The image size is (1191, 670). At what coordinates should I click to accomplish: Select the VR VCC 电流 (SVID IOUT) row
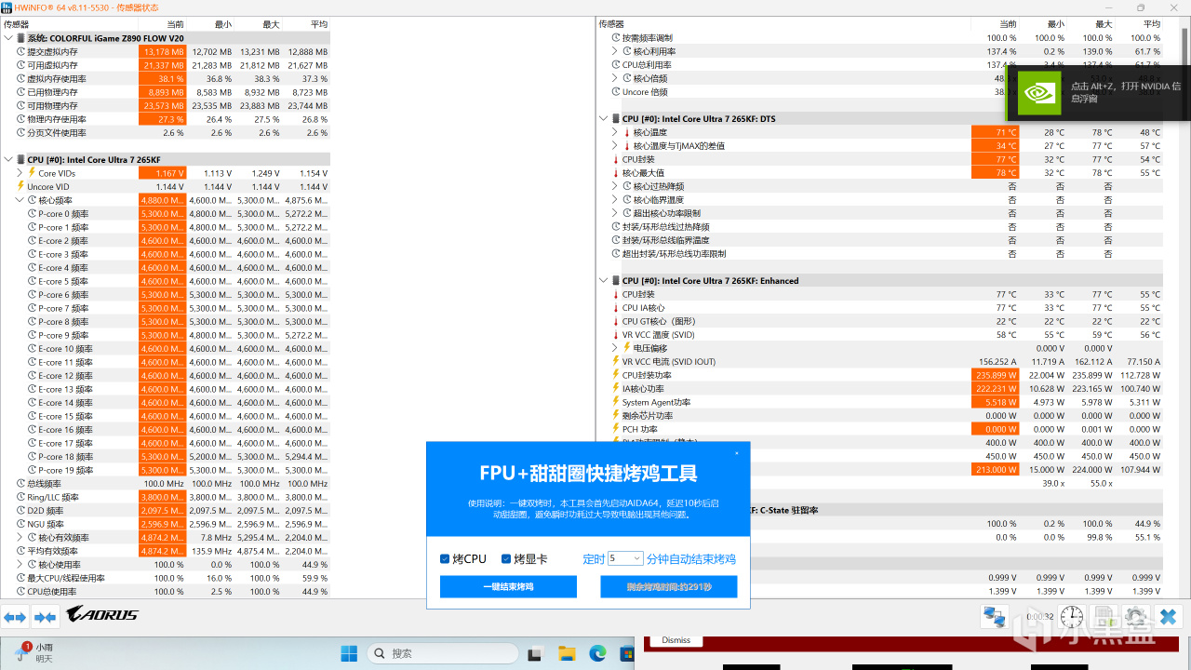(x=880, y=362)
